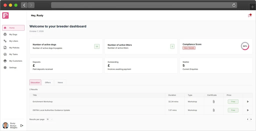Click the logout icon
The height and width of the screenshot is (131, 256).
pyautogui.click(x=22, y=126)
